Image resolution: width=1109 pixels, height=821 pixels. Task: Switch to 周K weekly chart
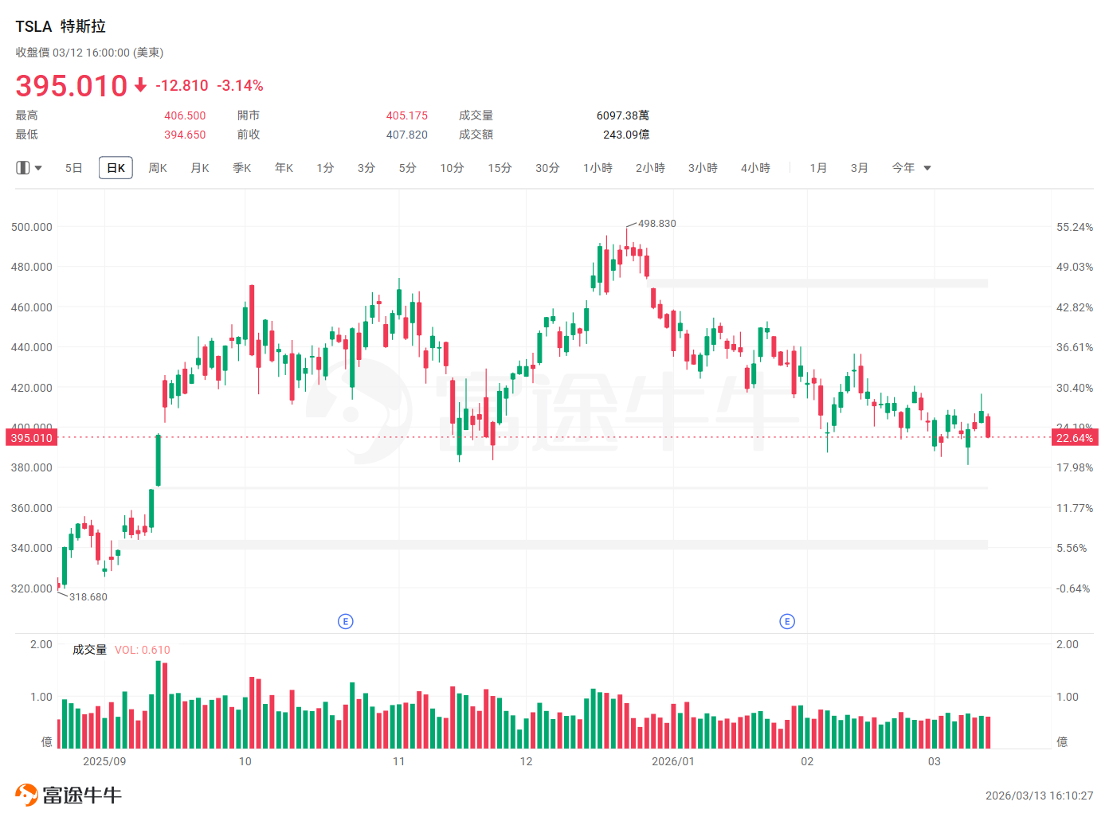158,168
